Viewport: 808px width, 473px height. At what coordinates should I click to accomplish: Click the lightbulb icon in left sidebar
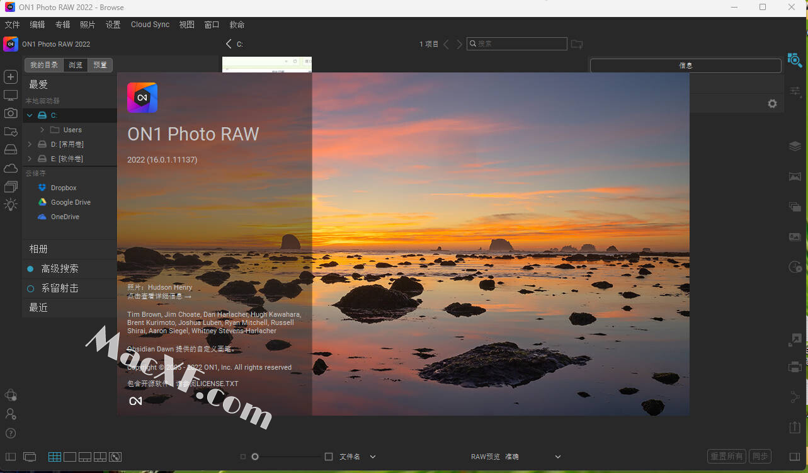[x=11, y=205]
